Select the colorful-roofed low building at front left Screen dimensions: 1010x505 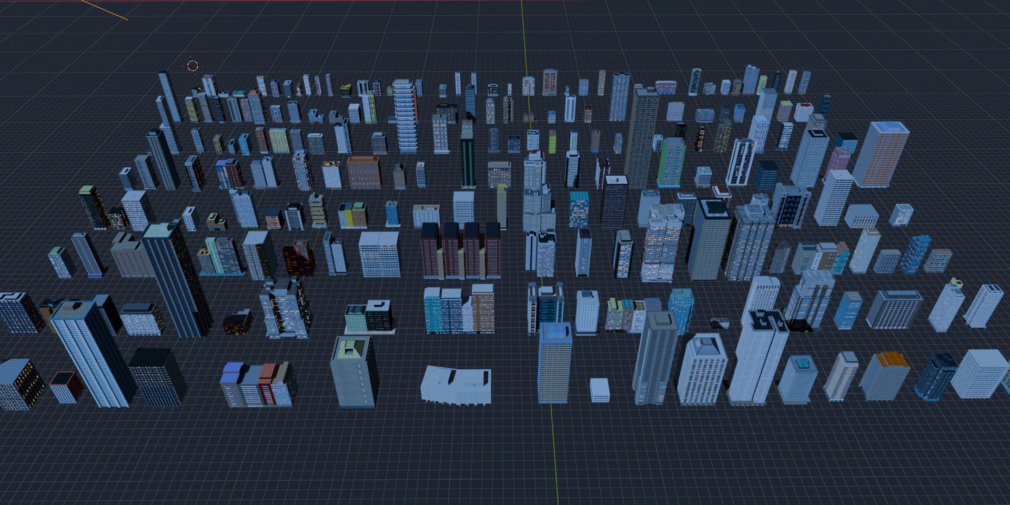(258, 384)
